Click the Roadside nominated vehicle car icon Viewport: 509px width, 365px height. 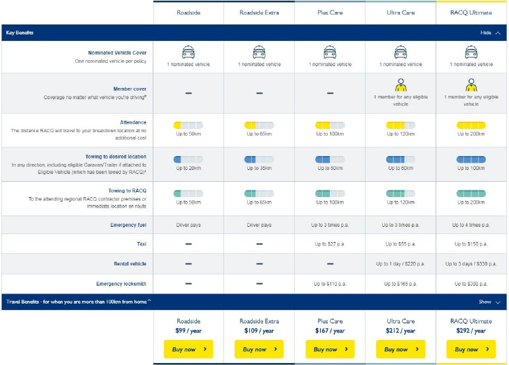[x=188, y=52]
